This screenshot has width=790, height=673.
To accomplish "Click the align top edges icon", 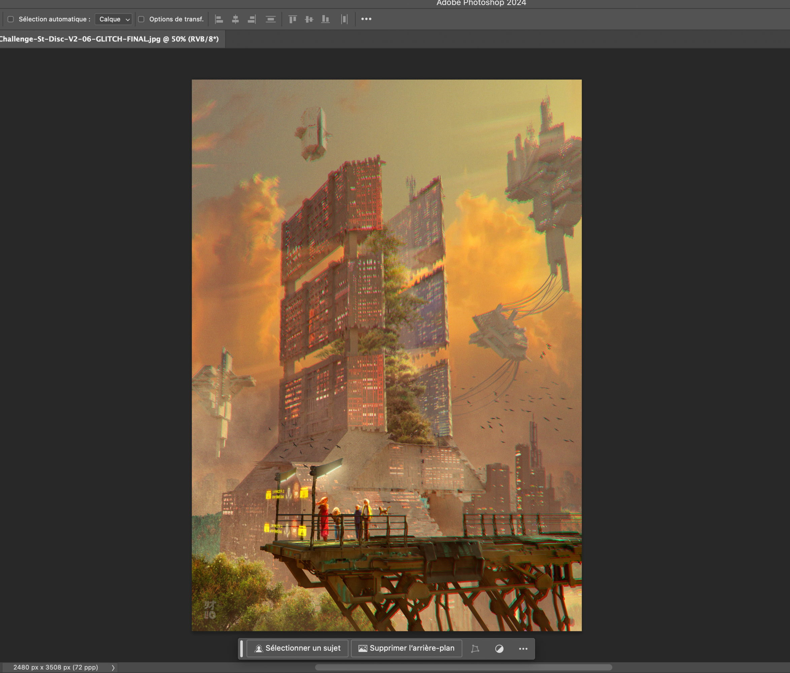I will click(293, 19).
